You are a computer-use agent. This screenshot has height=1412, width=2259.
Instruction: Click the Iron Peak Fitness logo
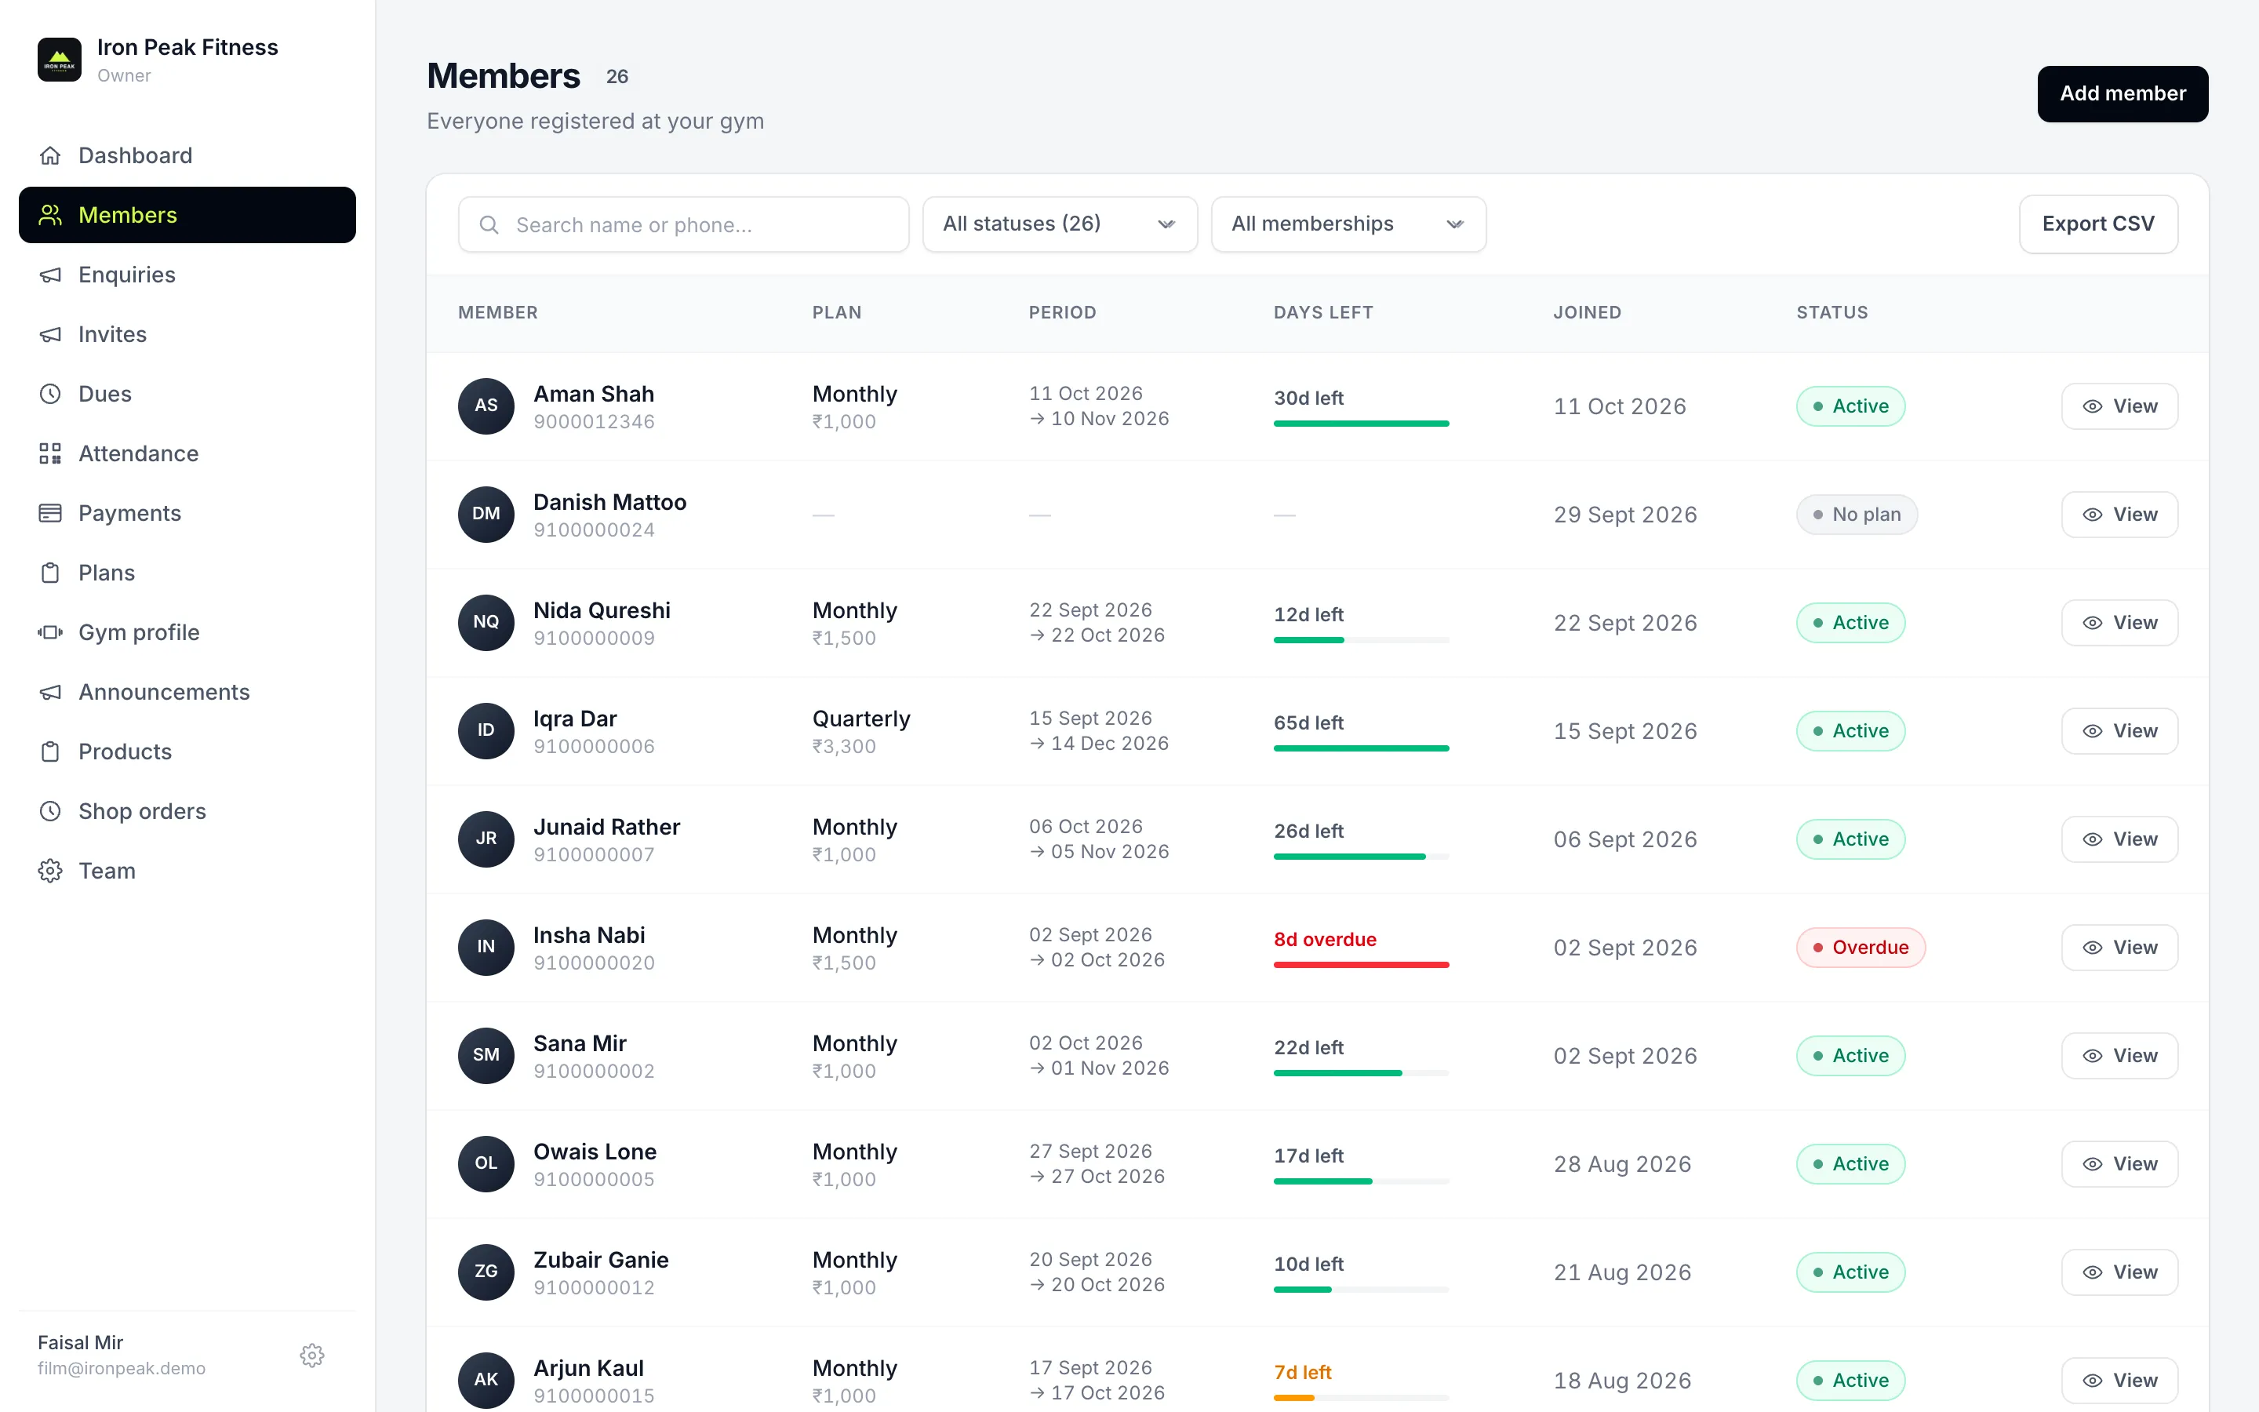point(59,60)
